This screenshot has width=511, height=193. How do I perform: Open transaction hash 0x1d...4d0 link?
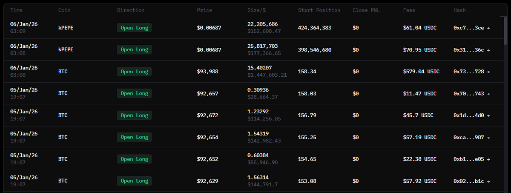[x=471, y=115]
